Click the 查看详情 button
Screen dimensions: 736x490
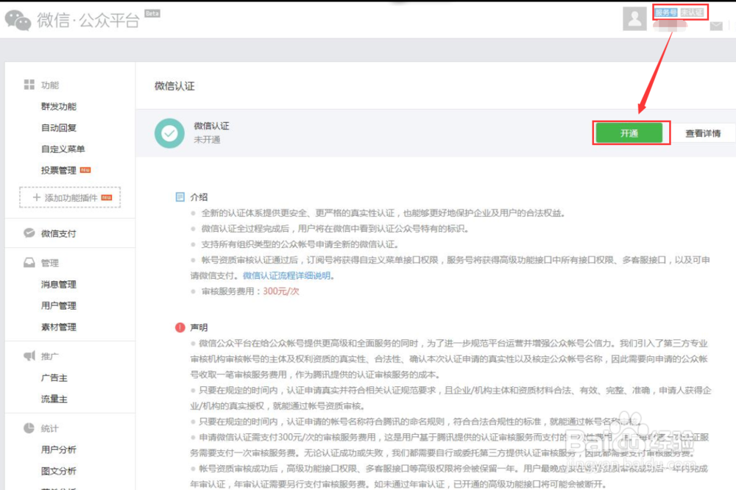703,133
